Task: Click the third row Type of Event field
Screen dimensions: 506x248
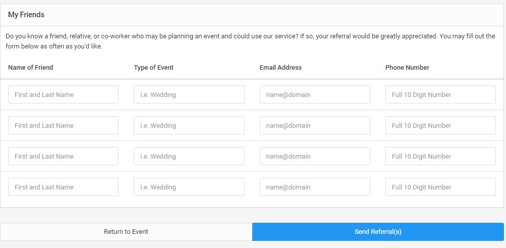Action: [189, 156]
